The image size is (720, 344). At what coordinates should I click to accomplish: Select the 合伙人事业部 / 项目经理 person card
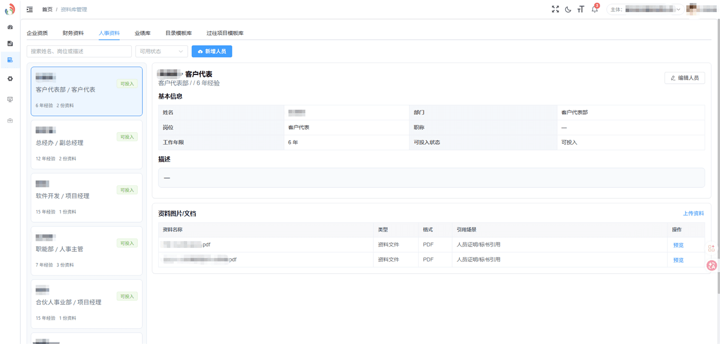[x=86, y=304]
